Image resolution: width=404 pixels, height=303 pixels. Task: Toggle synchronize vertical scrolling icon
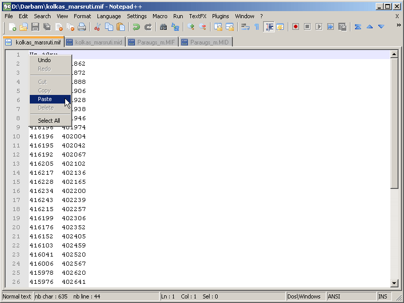coord(218,27)
